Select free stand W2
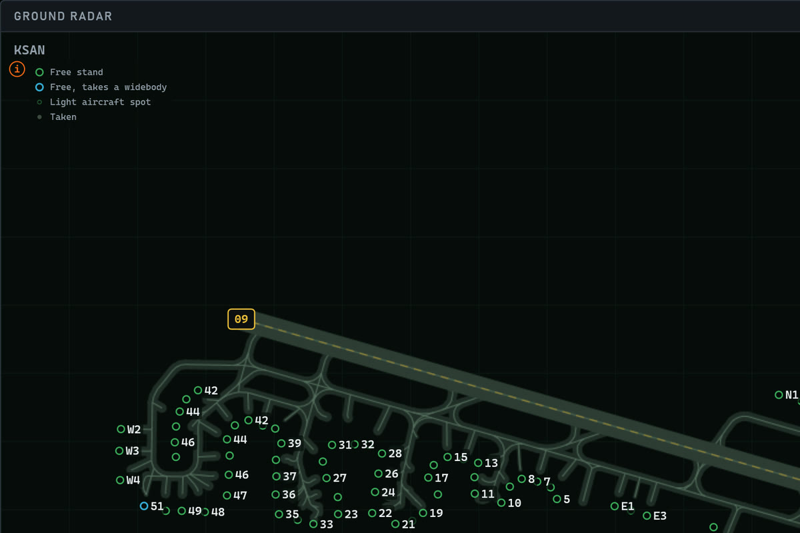 pos(121,429)
